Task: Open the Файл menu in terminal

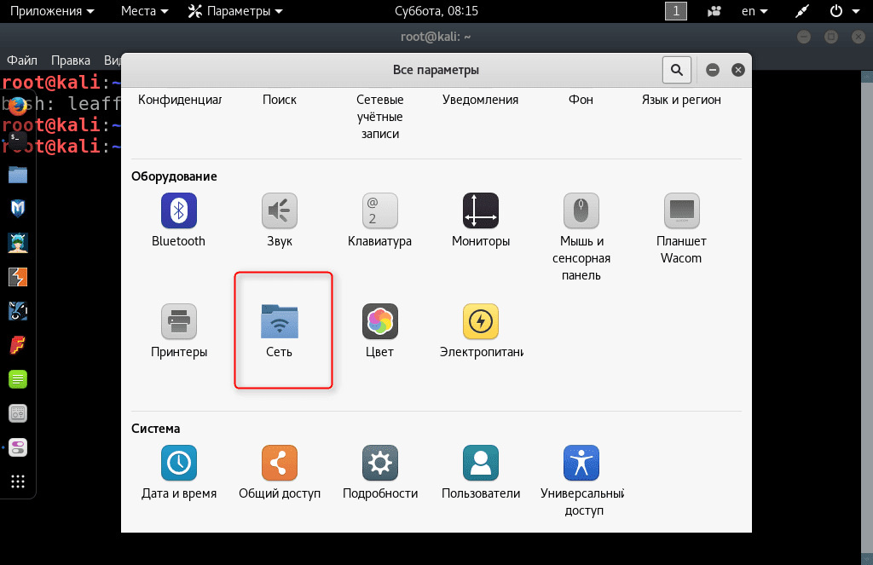Action: [21, 61]
